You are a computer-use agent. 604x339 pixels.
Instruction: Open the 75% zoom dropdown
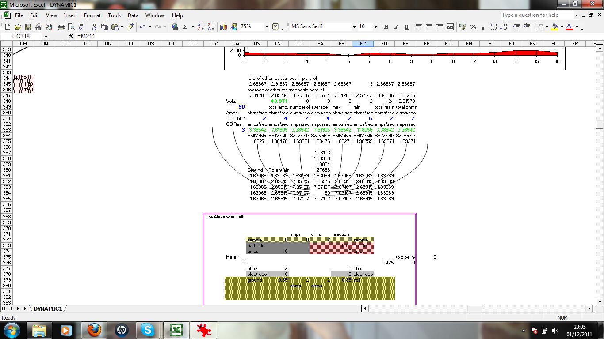click(x=267, y=27)
